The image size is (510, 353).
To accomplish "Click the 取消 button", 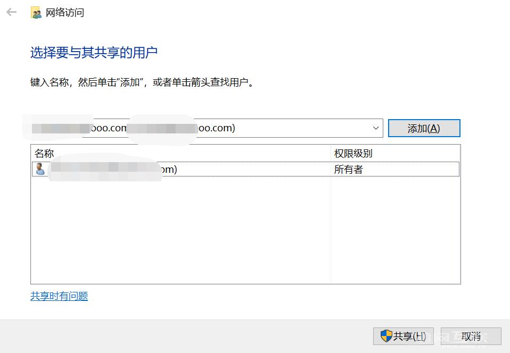I will pos(471,336).
